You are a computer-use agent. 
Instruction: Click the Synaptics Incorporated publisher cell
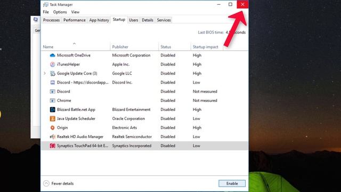coord(132,146)
